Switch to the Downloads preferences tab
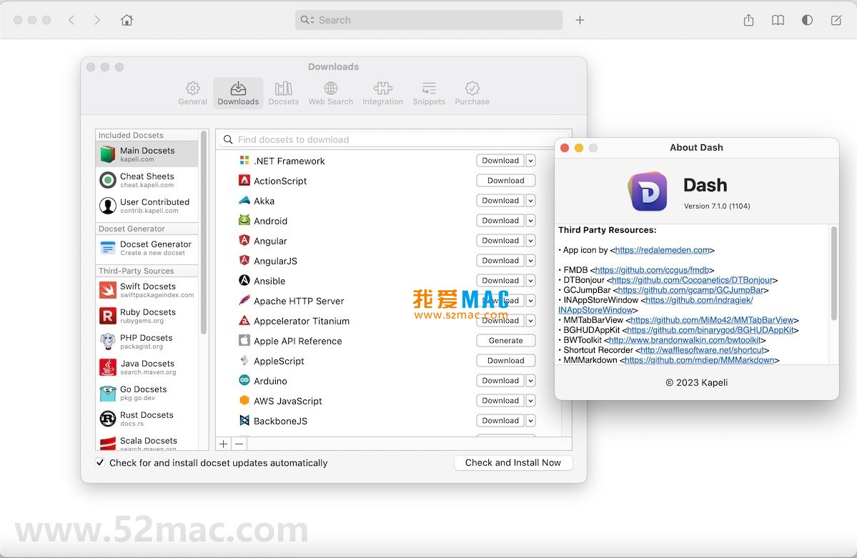This screenshot has height=558, width=857. 238,93
